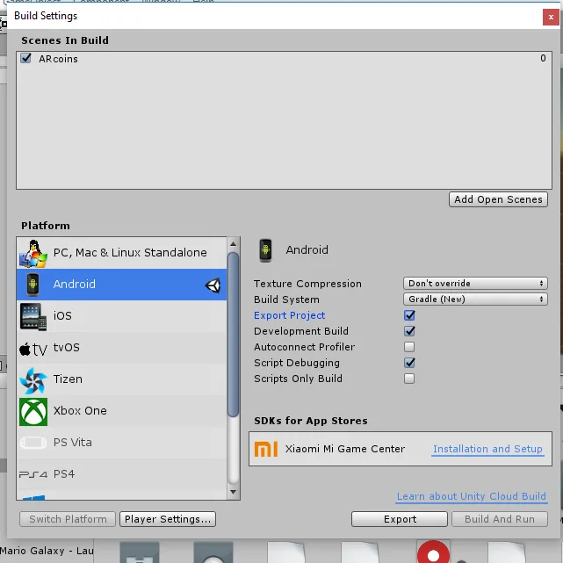
Task: Select the Tizen platform
Action: pos(122,379)
